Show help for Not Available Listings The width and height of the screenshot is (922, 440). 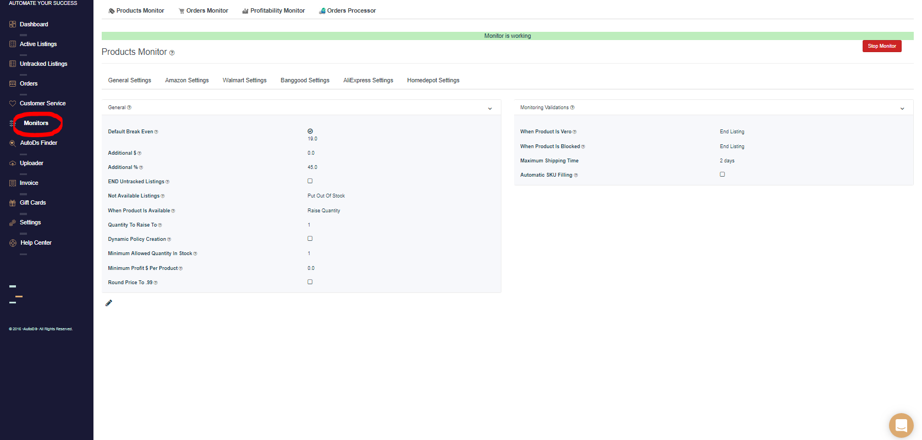(x=162, y=196)
